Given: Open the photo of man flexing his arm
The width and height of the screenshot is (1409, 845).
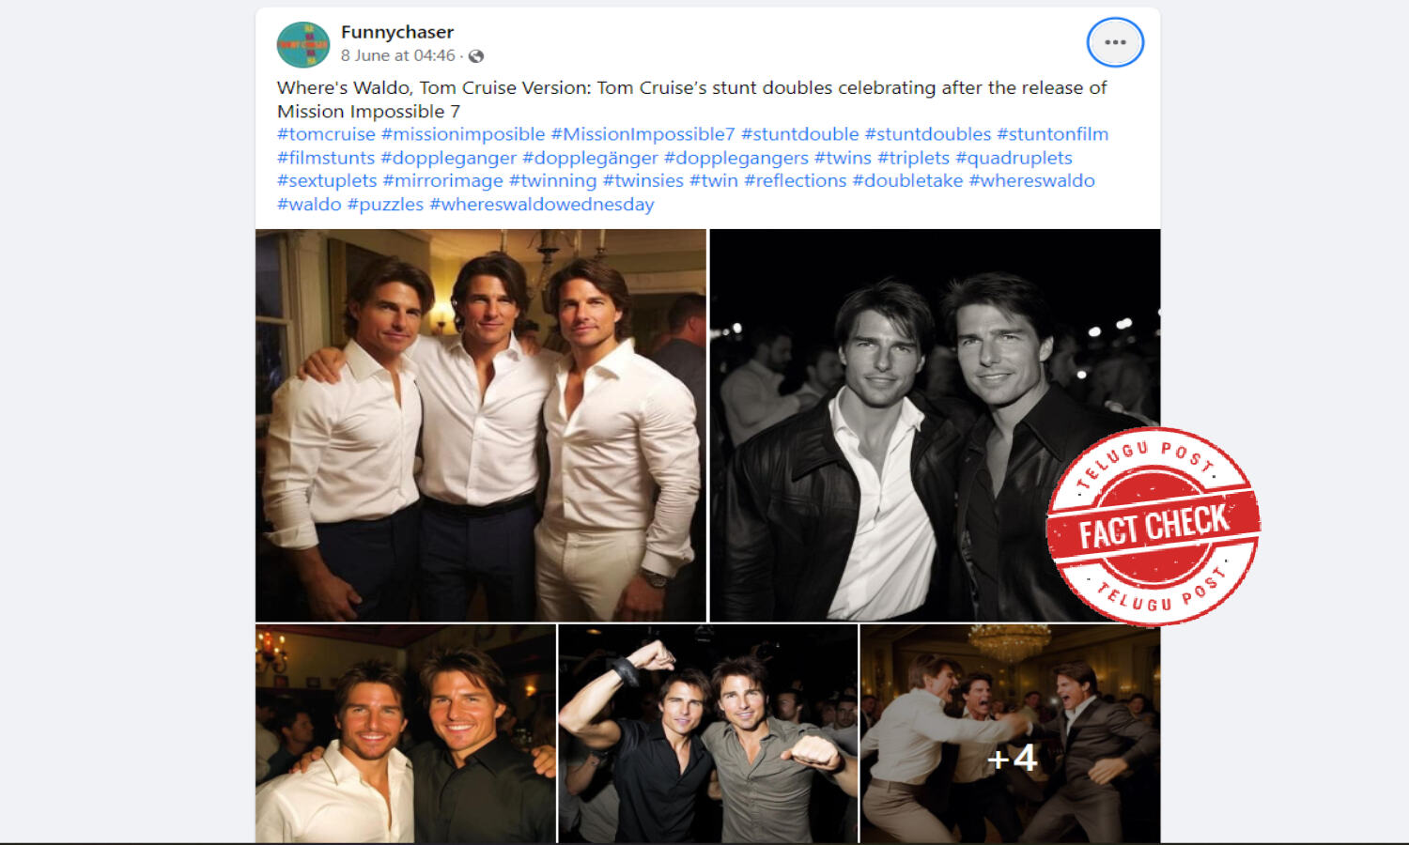Looking at the screenshot, I should [x=708, y=734].
